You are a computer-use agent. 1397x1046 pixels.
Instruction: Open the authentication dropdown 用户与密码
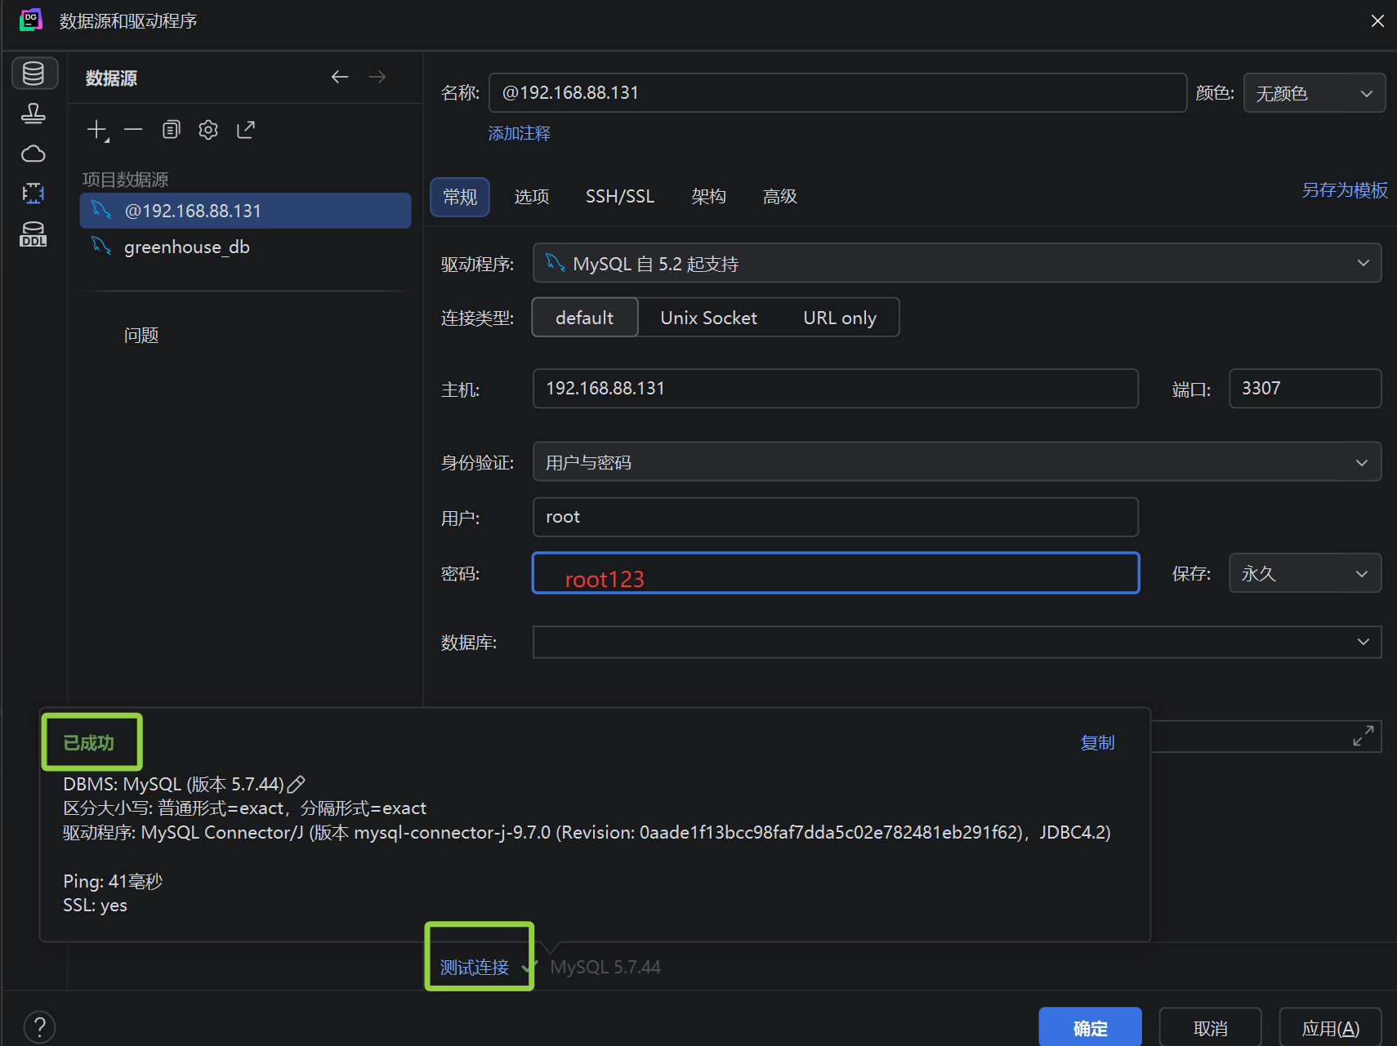957,462
